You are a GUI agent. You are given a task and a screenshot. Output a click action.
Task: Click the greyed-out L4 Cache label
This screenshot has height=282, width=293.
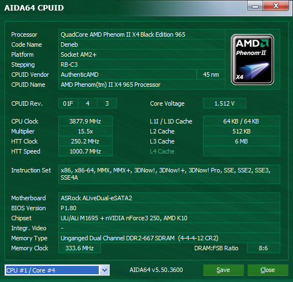tap(162, 151)
